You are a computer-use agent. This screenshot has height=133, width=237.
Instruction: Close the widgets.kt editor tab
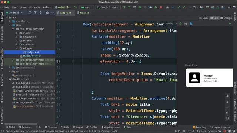73,13
